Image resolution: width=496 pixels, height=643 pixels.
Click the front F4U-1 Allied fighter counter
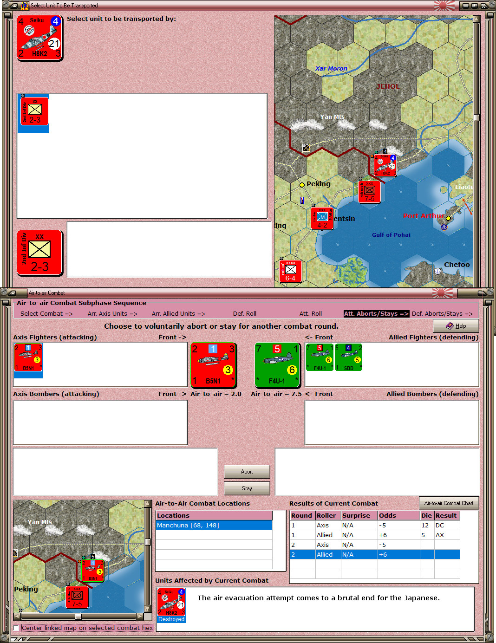[278, 365]
